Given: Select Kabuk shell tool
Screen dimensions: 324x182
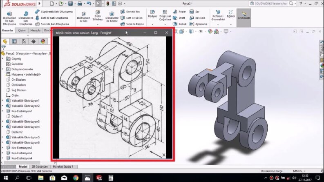Looking at the screenshot, I should pos(179,24).
